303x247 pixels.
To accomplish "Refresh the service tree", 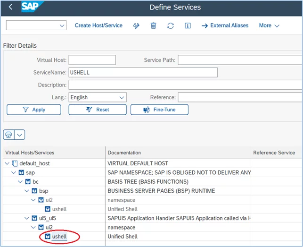I will pos(171,26).
